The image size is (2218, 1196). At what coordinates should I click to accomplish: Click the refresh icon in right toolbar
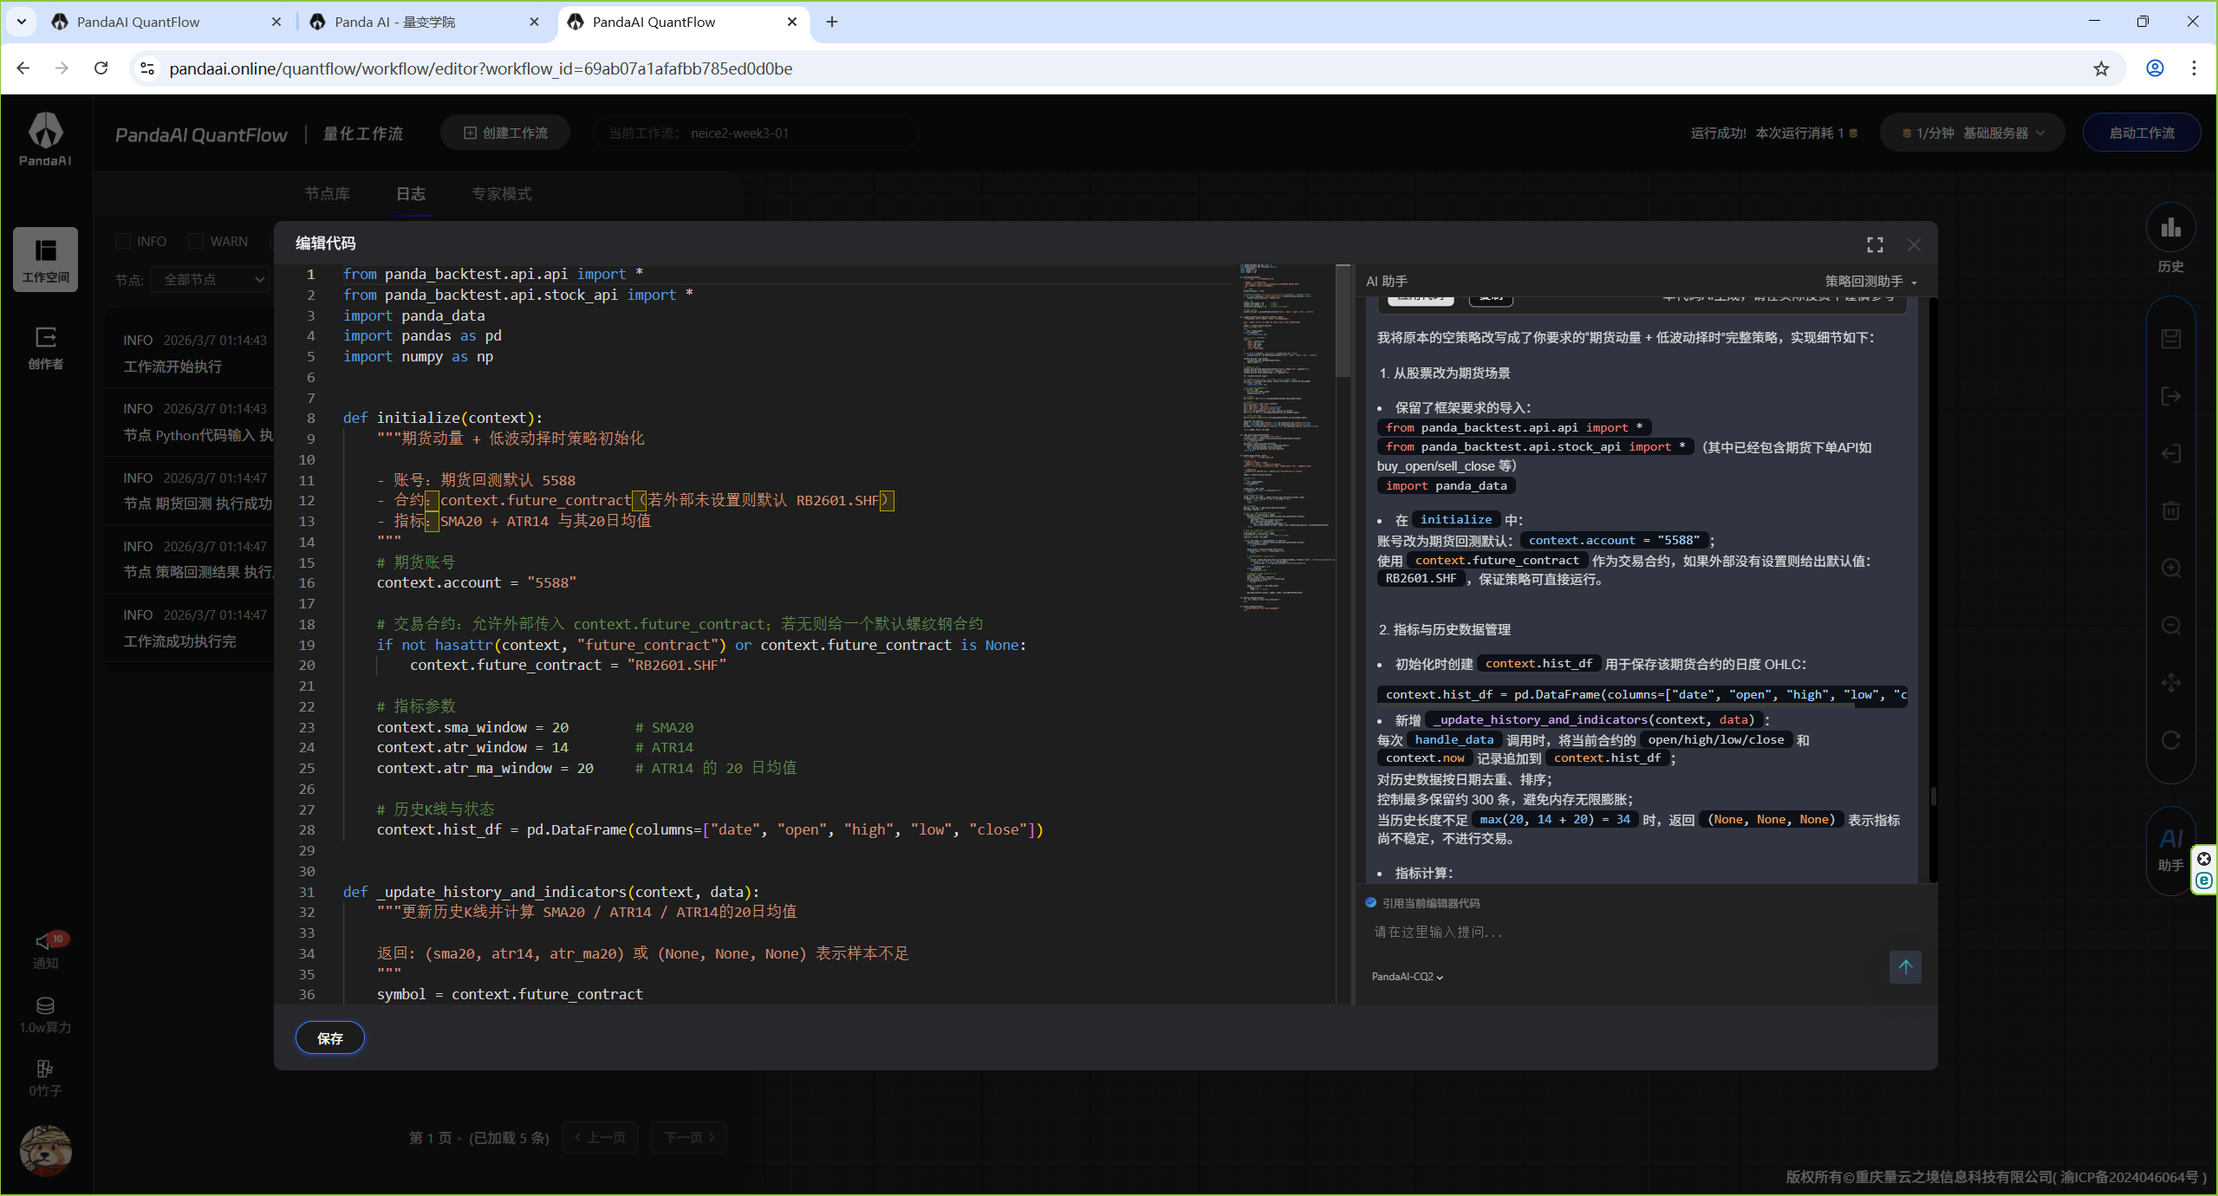tap(2170, 740)
